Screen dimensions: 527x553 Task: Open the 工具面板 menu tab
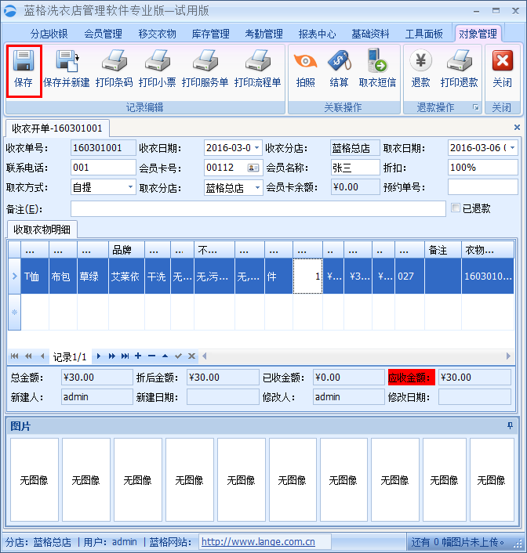click(423, 34)
